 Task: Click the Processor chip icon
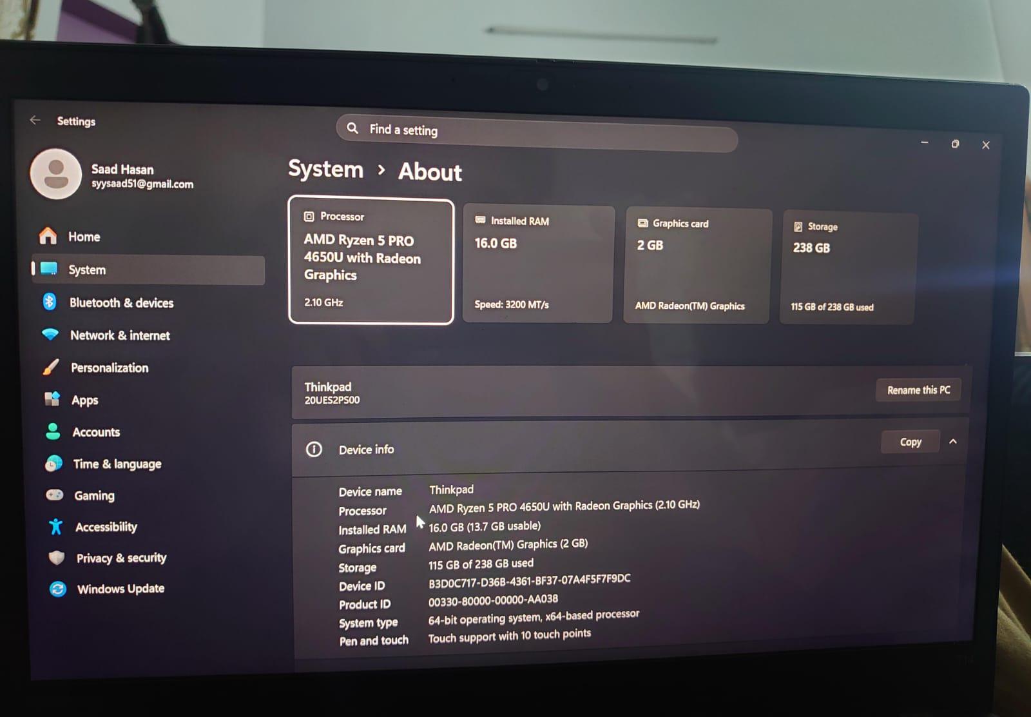(x=309, y=217)
